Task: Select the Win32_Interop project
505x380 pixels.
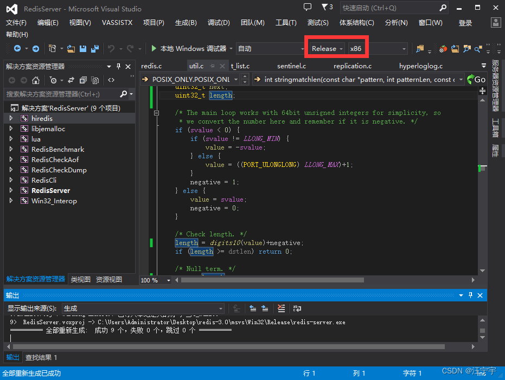Action: (54, 201)
